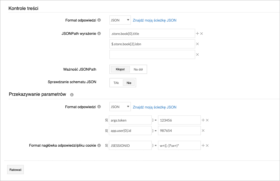The width and height of the screenshot is (280, 181).
Task: Add another cookie header pattern row
Action: (x=204, y=145)
